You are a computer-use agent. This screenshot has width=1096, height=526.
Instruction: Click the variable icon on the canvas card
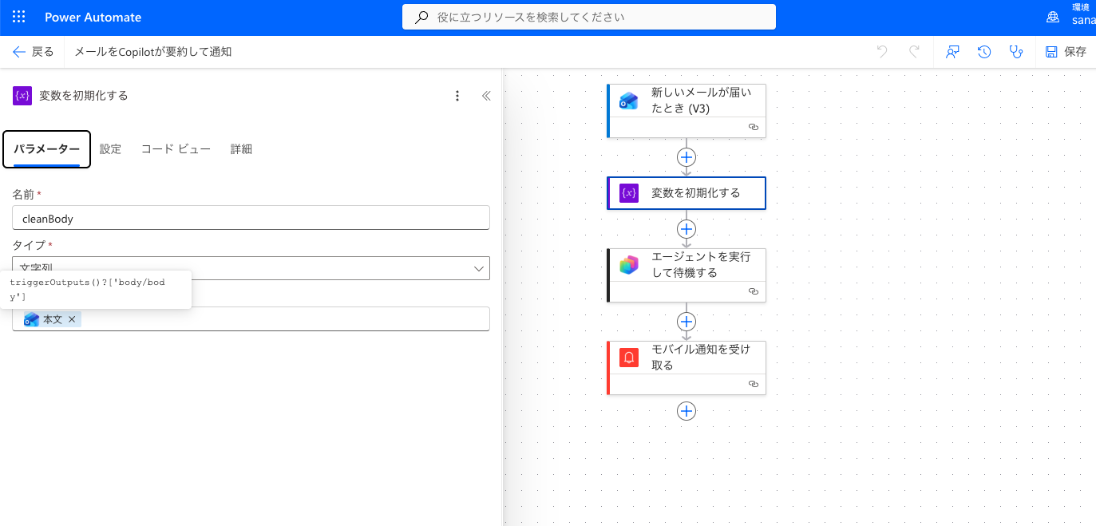[629, 193]
